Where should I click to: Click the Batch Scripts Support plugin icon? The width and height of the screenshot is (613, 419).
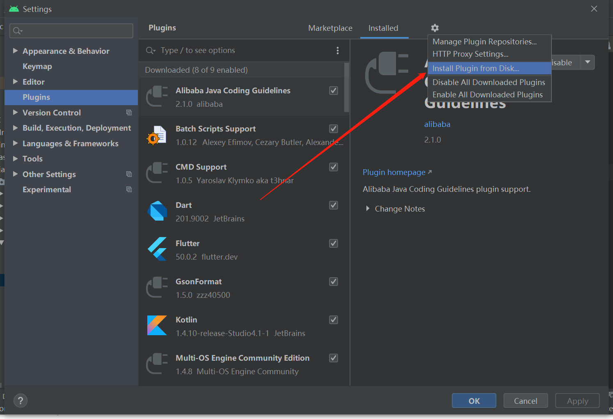(x=157, y=135)
